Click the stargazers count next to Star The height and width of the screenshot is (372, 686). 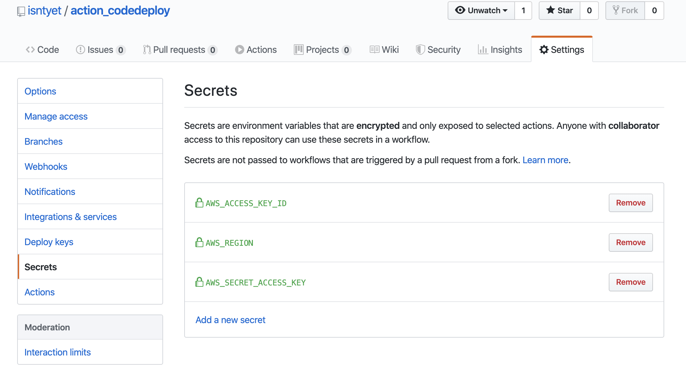point(589,11)
